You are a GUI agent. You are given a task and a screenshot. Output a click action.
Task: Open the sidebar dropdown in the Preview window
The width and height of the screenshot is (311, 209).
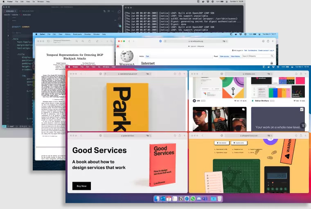[x=49, y=41]
